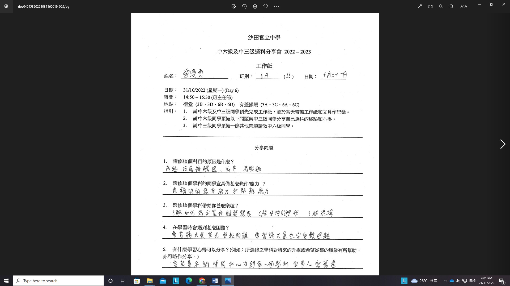Open clock showing 4:01 PM

(486, 281)
